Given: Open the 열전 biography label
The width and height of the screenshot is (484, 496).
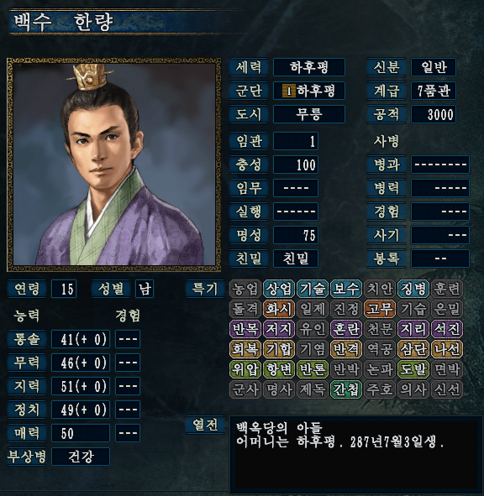Looking at the screenshot, I should click(x=205, y=425).
